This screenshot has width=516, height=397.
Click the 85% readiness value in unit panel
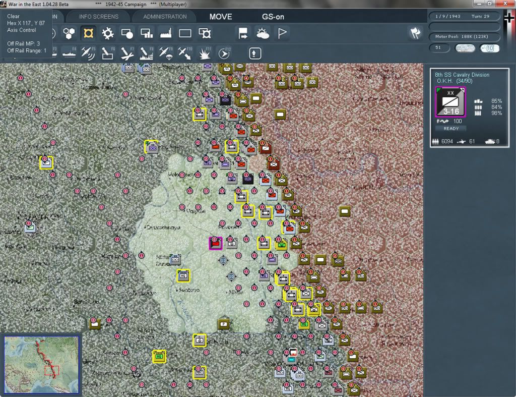(x=496, y=101)
